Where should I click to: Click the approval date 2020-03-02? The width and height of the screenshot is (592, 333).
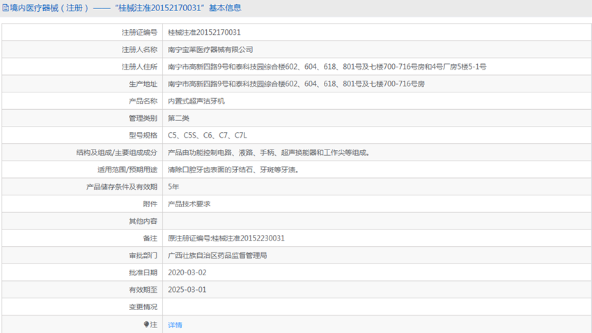coord(187,273)
